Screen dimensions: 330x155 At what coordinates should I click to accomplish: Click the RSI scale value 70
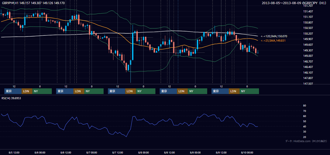[304, 111]
